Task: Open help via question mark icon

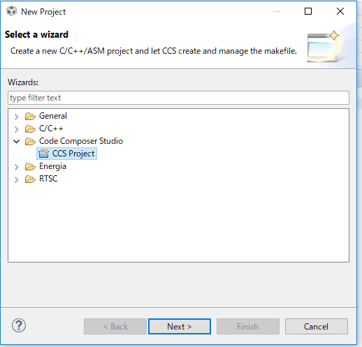Action: pyautogui.click(x=19, y=325)
